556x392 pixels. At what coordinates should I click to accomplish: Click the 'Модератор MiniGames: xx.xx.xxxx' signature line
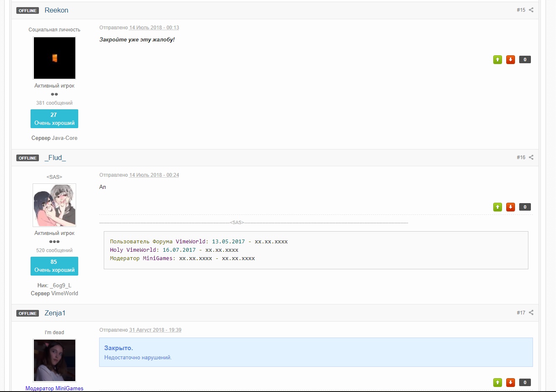182,258
